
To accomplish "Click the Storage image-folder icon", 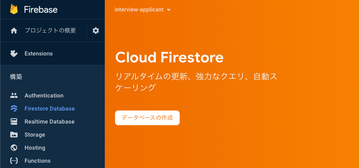I will (14, 135).
